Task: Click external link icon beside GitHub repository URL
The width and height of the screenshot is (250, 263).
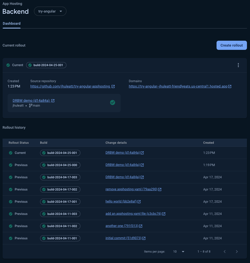Action: point(113,86)
